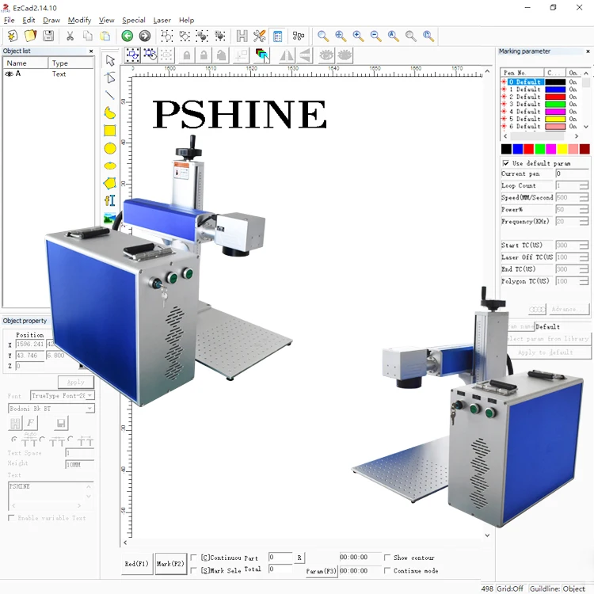The height and width of the screenshot is (594, 594).
Task: Click the zoom in plus magnifier
Action: (358, 36)
